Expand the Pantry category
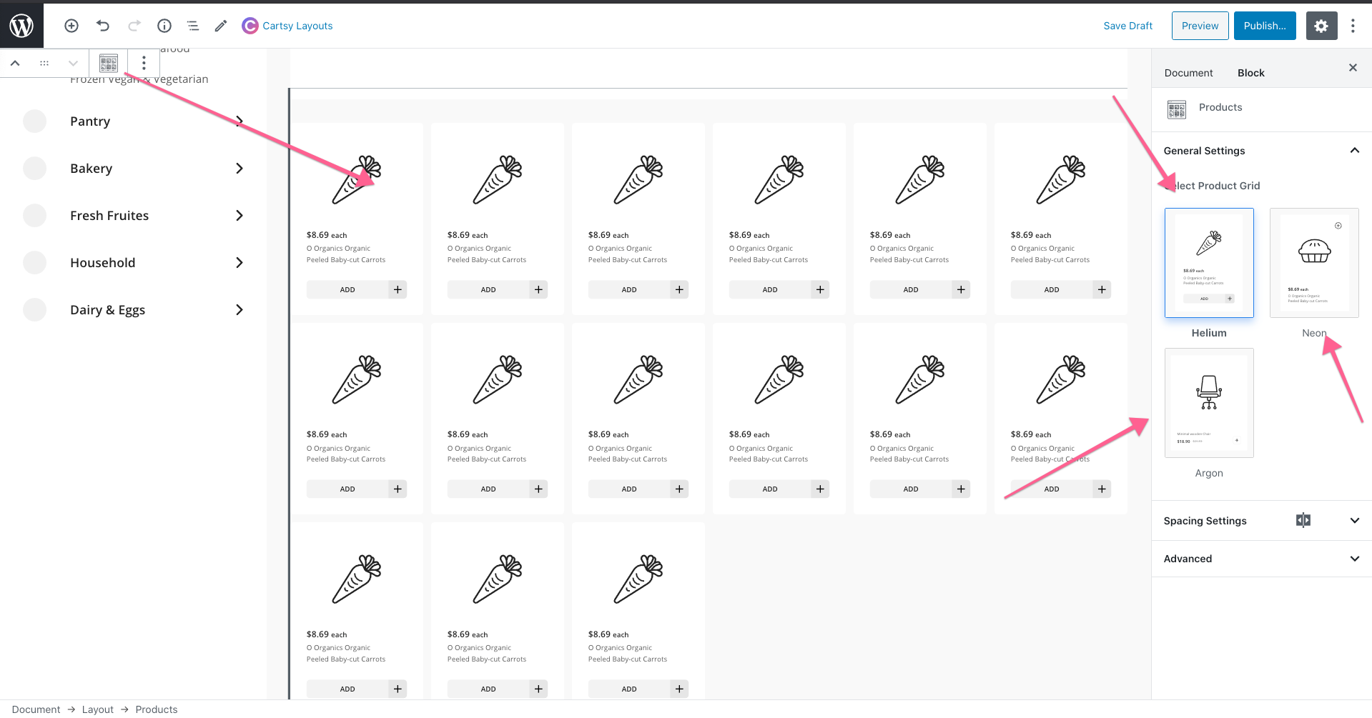The height and width of the screenshot is (718, 1372). (x=240, y=121)
